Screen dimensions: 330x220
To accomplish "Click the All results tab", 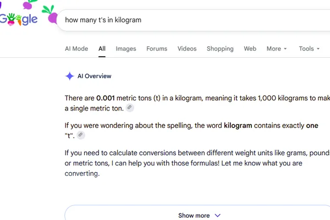I will pos(102,48).
